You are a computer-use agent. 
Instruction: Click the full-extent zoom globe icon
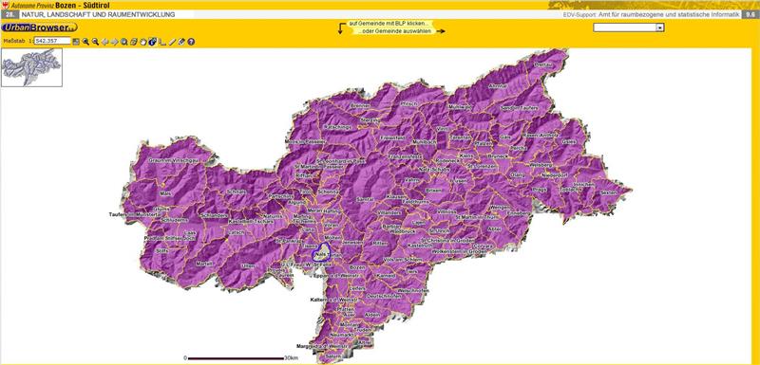(x=124, y=42)
